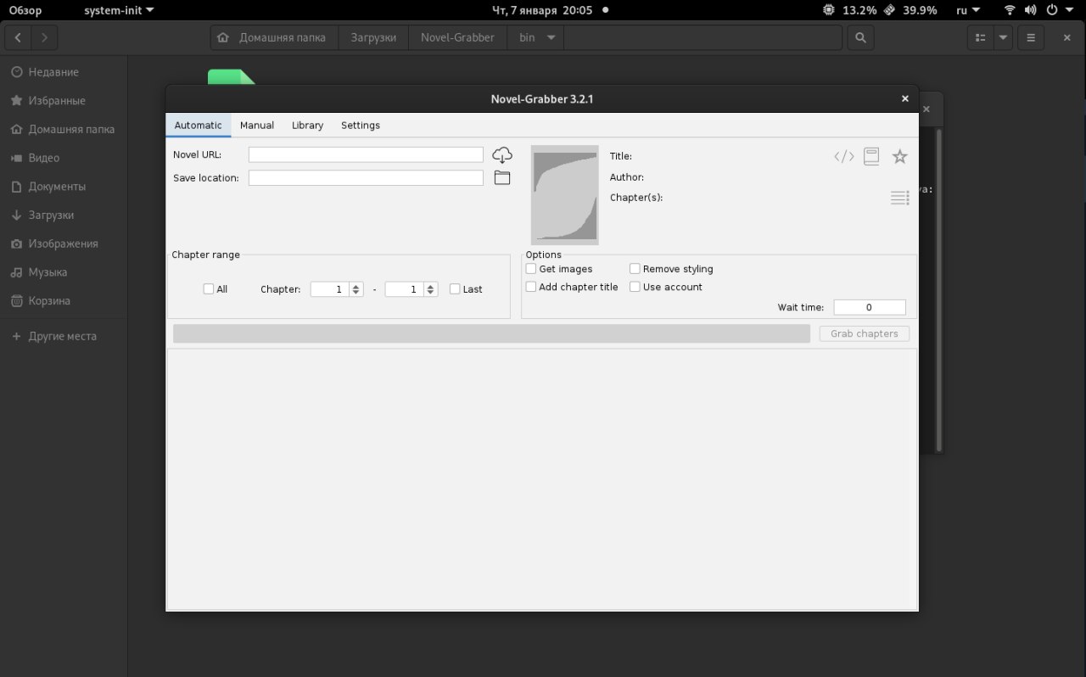
Task: Click the first chapter spinner arrows
Action: click(356, 289)
